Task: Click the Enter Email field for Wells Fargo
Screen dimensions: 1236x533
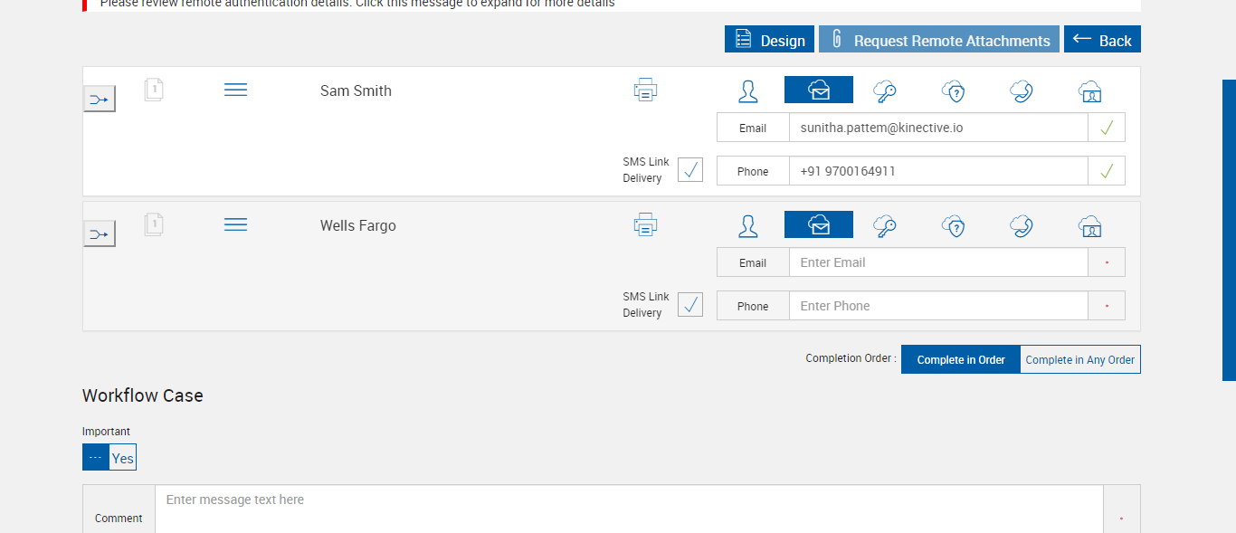Action: click(937, 262)
